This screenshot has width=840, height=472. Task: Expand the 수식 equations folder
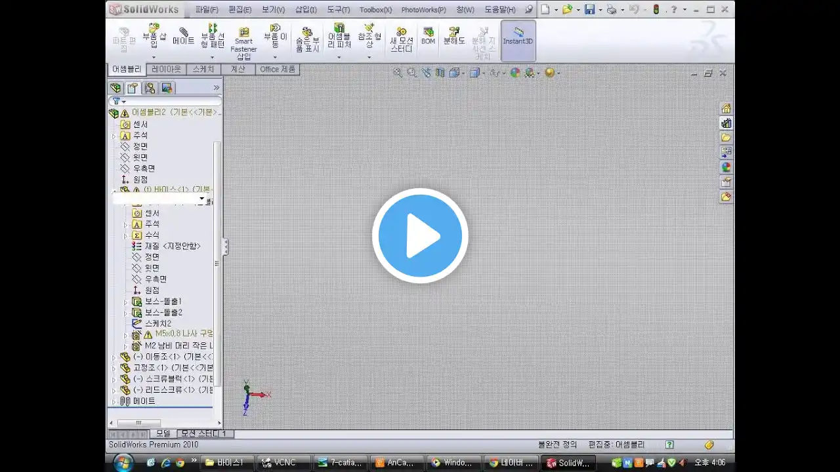[x=125, y=235]
